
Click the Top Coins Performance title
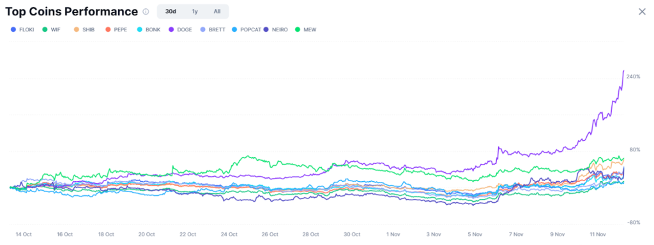point(72,11)
